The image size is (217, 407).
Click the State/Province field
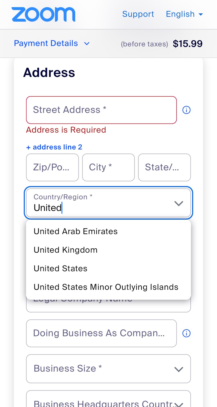click(164, 167)
